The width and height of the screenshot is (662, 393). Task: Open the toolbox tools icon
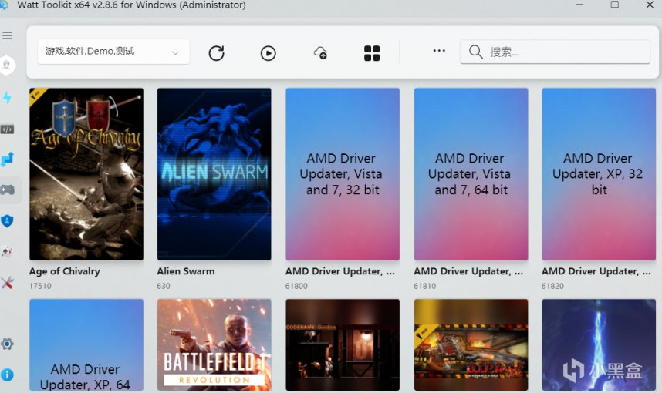(x=7, y=283)
